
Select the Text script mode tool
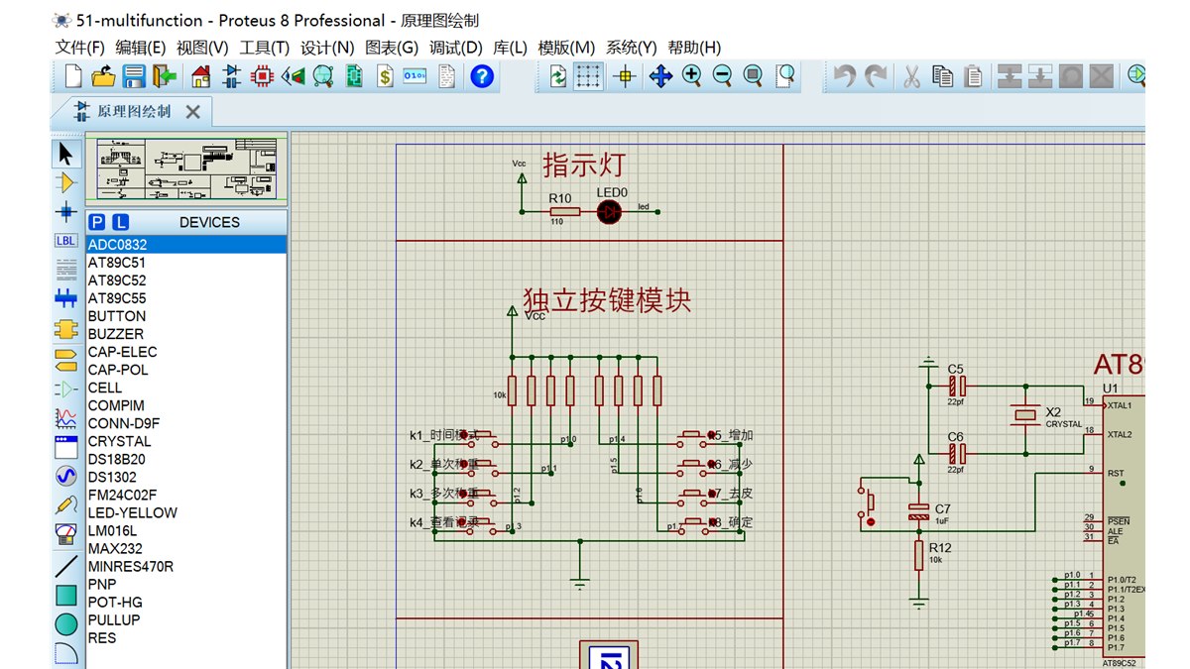point(65,268)
